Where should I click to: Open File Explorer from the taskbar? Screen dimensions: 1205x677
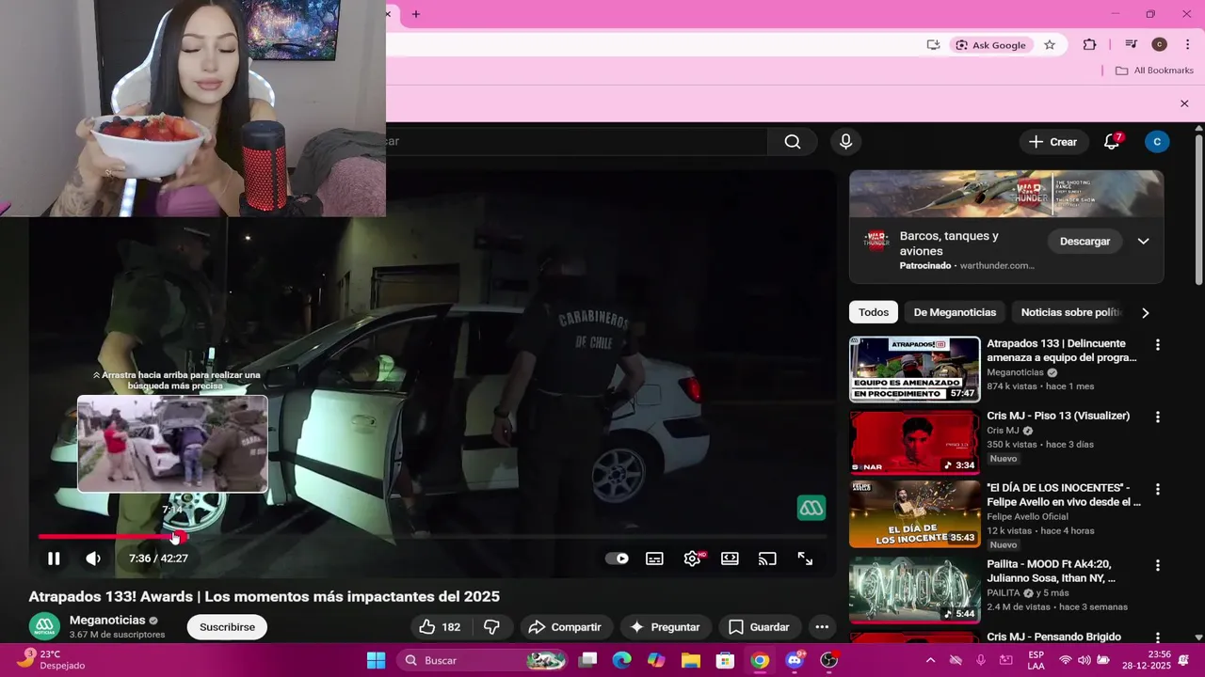690,660
